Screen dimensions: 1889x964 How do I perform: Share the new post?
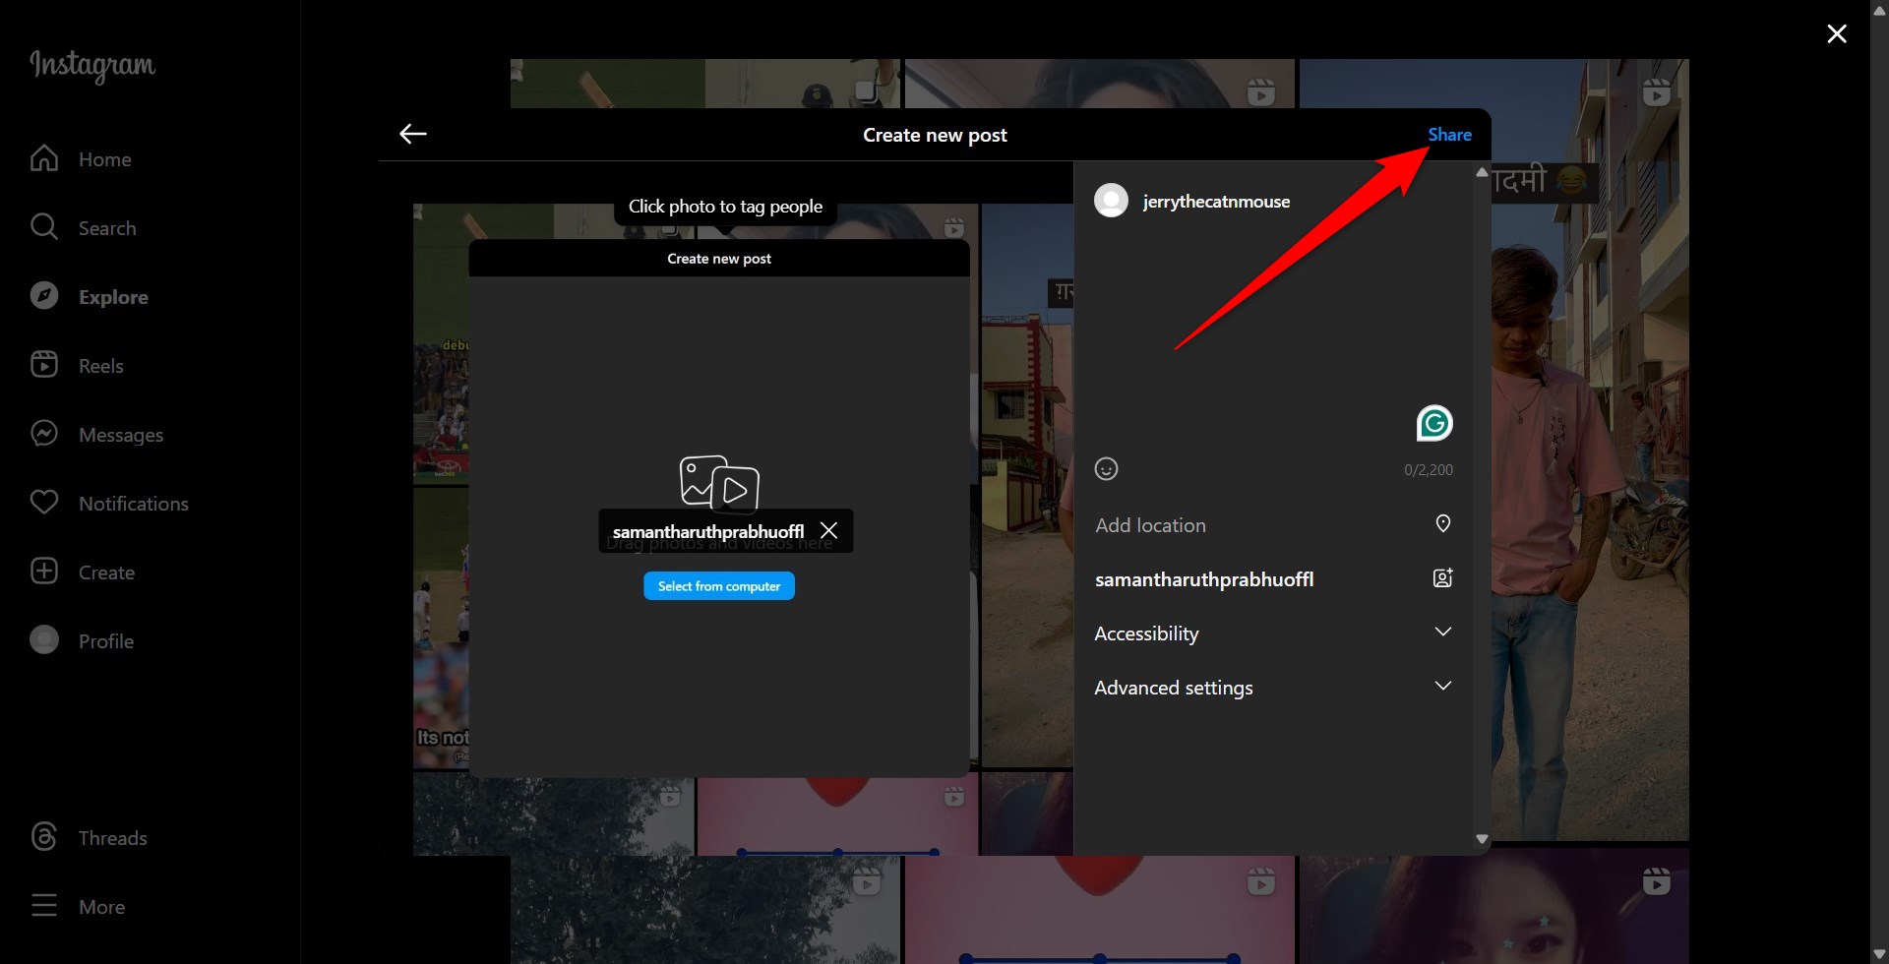point(1450,135)
